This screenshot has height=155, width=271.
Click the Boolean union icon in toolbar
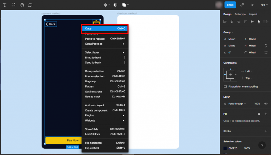coord(124,5)
